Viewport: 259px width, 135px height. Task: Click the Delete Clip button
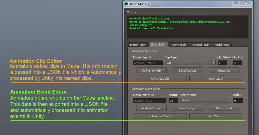click(x=224, y=71)
